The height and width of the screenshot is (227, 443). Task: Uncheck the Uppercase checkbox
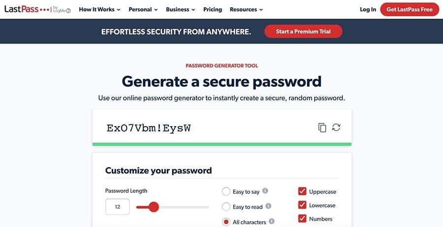[302, 192]
